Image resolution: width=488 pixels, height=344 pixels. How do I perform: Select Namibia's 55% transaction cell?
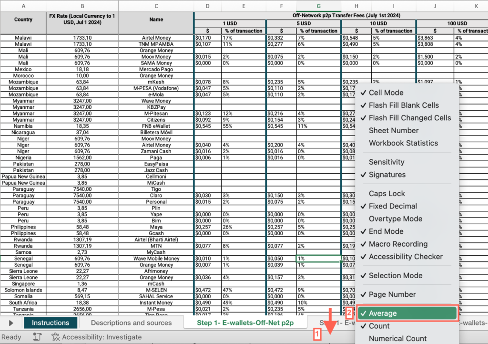click(x=244, y=126)
